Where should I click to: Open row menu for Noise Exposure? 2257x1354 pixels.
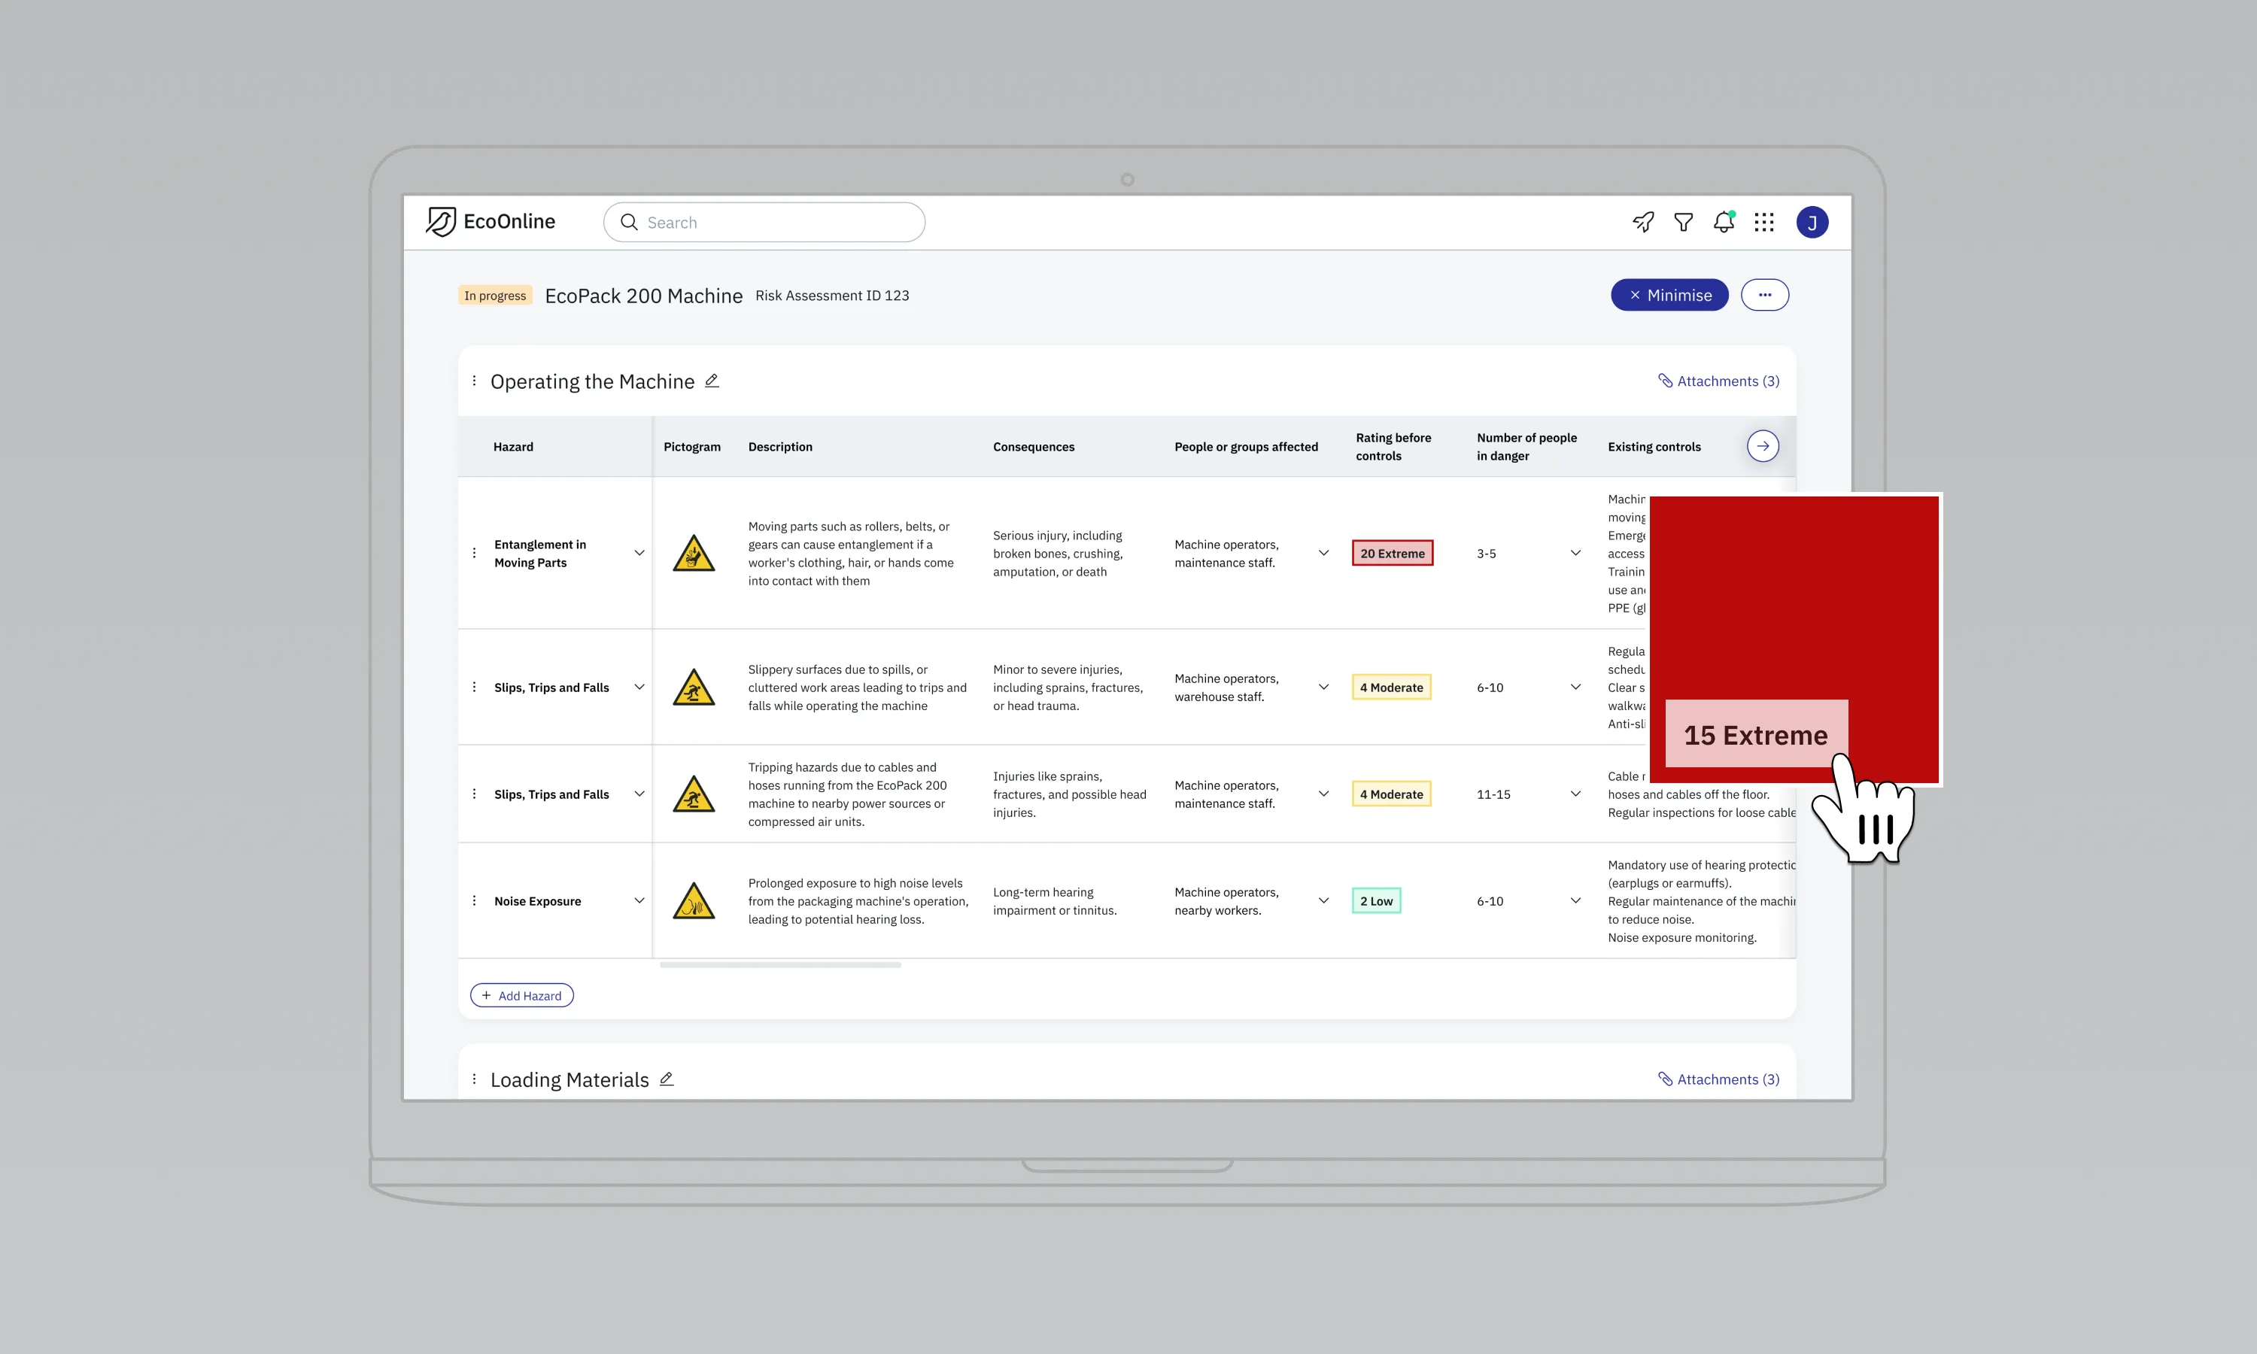coord(473,900)
